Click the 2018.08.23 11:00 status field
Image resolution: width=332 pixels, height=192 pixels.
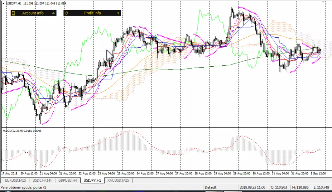252,187
